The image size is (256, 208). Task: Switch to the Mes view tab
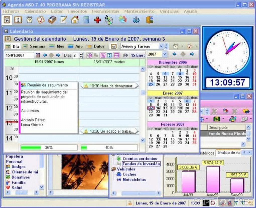[x=57, y=46]
